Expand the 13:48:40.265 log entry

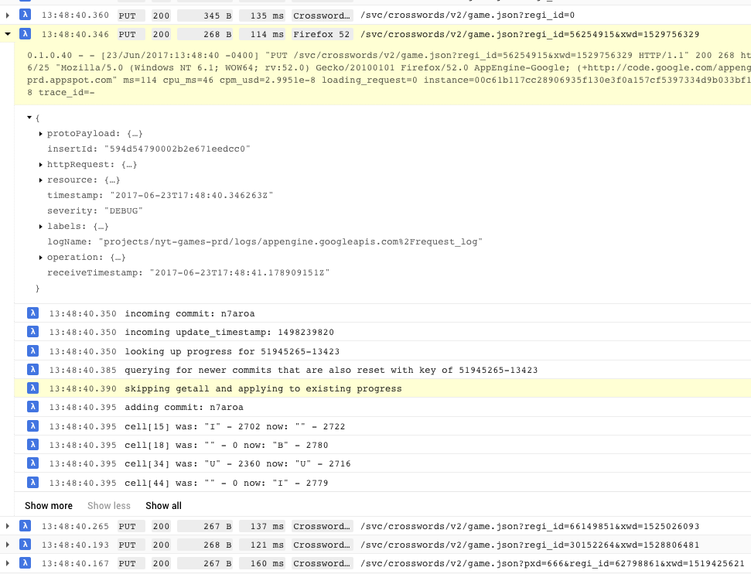tap(8, 526)
